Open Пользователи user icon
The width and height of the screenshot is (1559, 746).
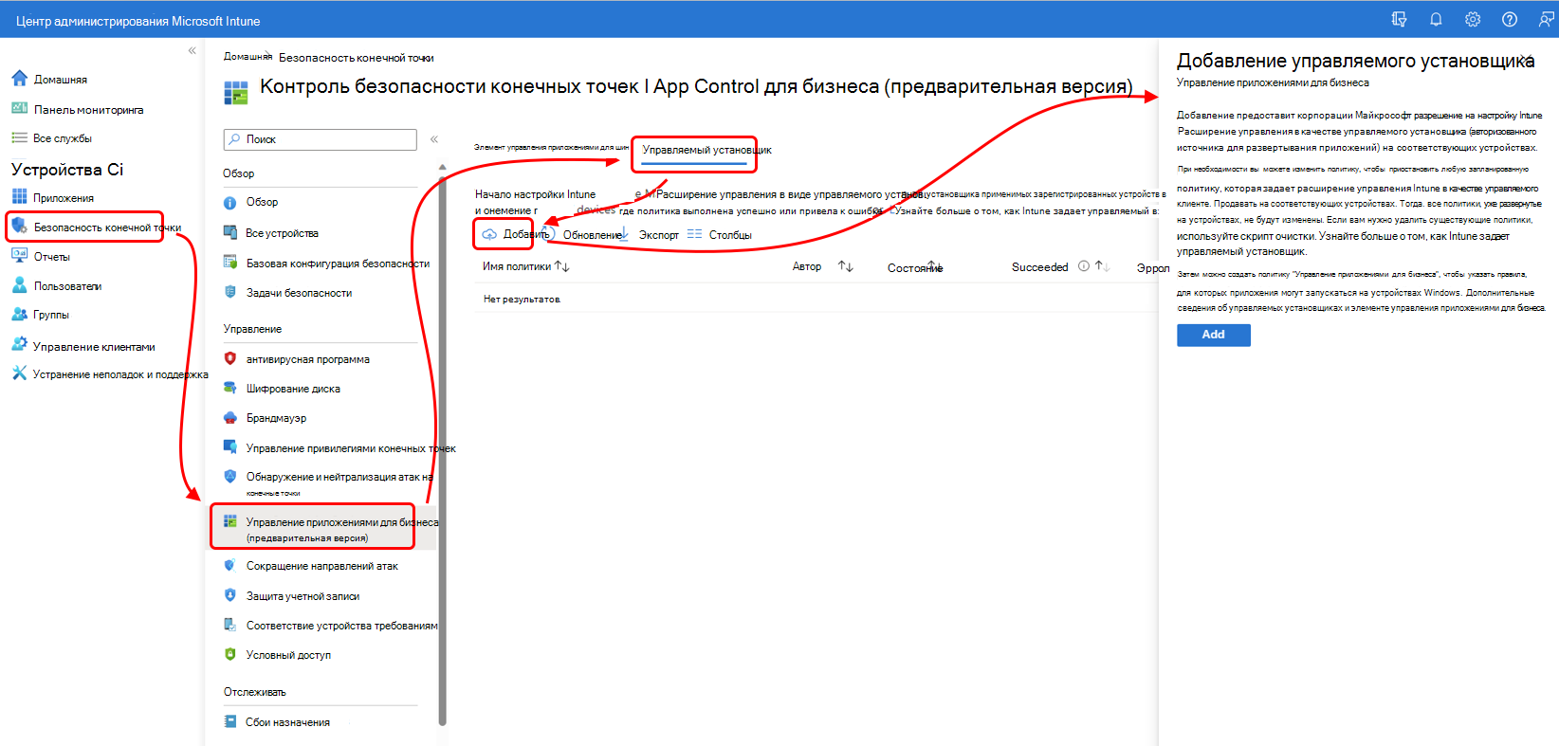(19, 284)
